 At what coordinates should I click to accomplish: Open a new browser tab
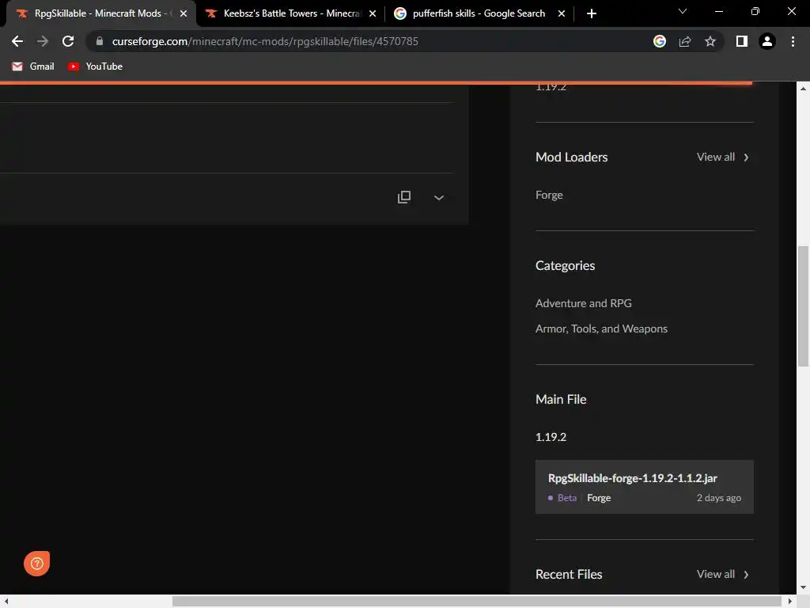[x=592, y=13]
